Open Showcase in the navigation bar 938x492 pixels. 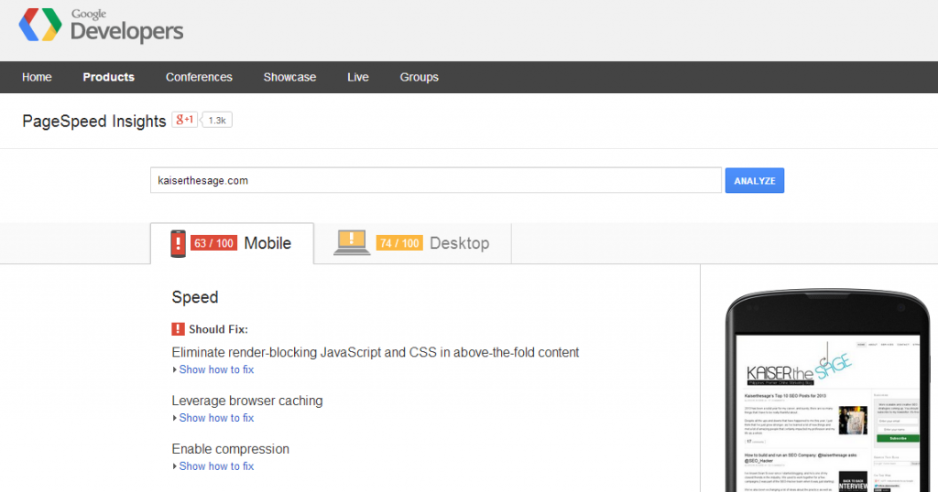[289, 77]
